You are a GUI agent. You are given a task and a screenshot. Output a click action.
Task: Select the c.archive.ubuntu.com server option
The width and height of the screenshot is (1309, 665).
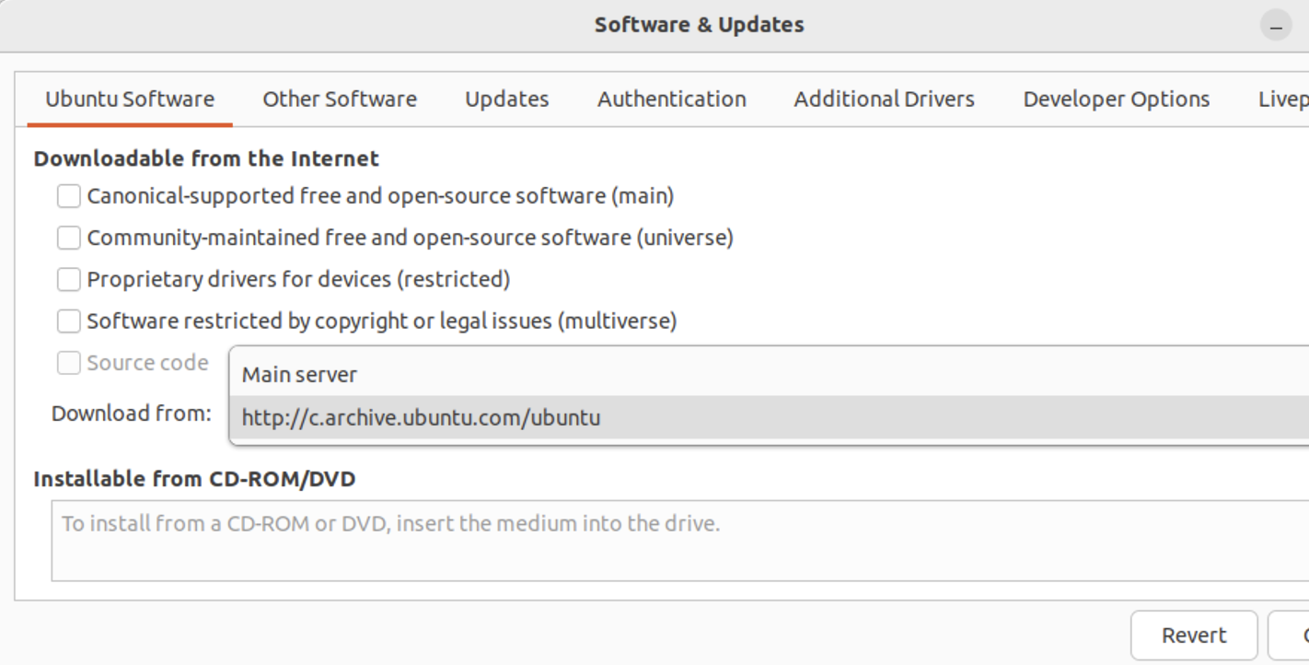coord(421,418)
